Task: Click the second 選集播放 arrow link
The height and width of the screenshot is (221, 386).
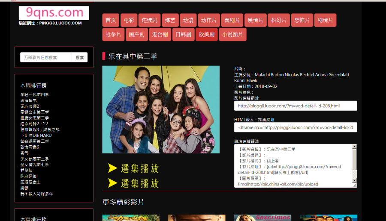Action: coord(133,183)
